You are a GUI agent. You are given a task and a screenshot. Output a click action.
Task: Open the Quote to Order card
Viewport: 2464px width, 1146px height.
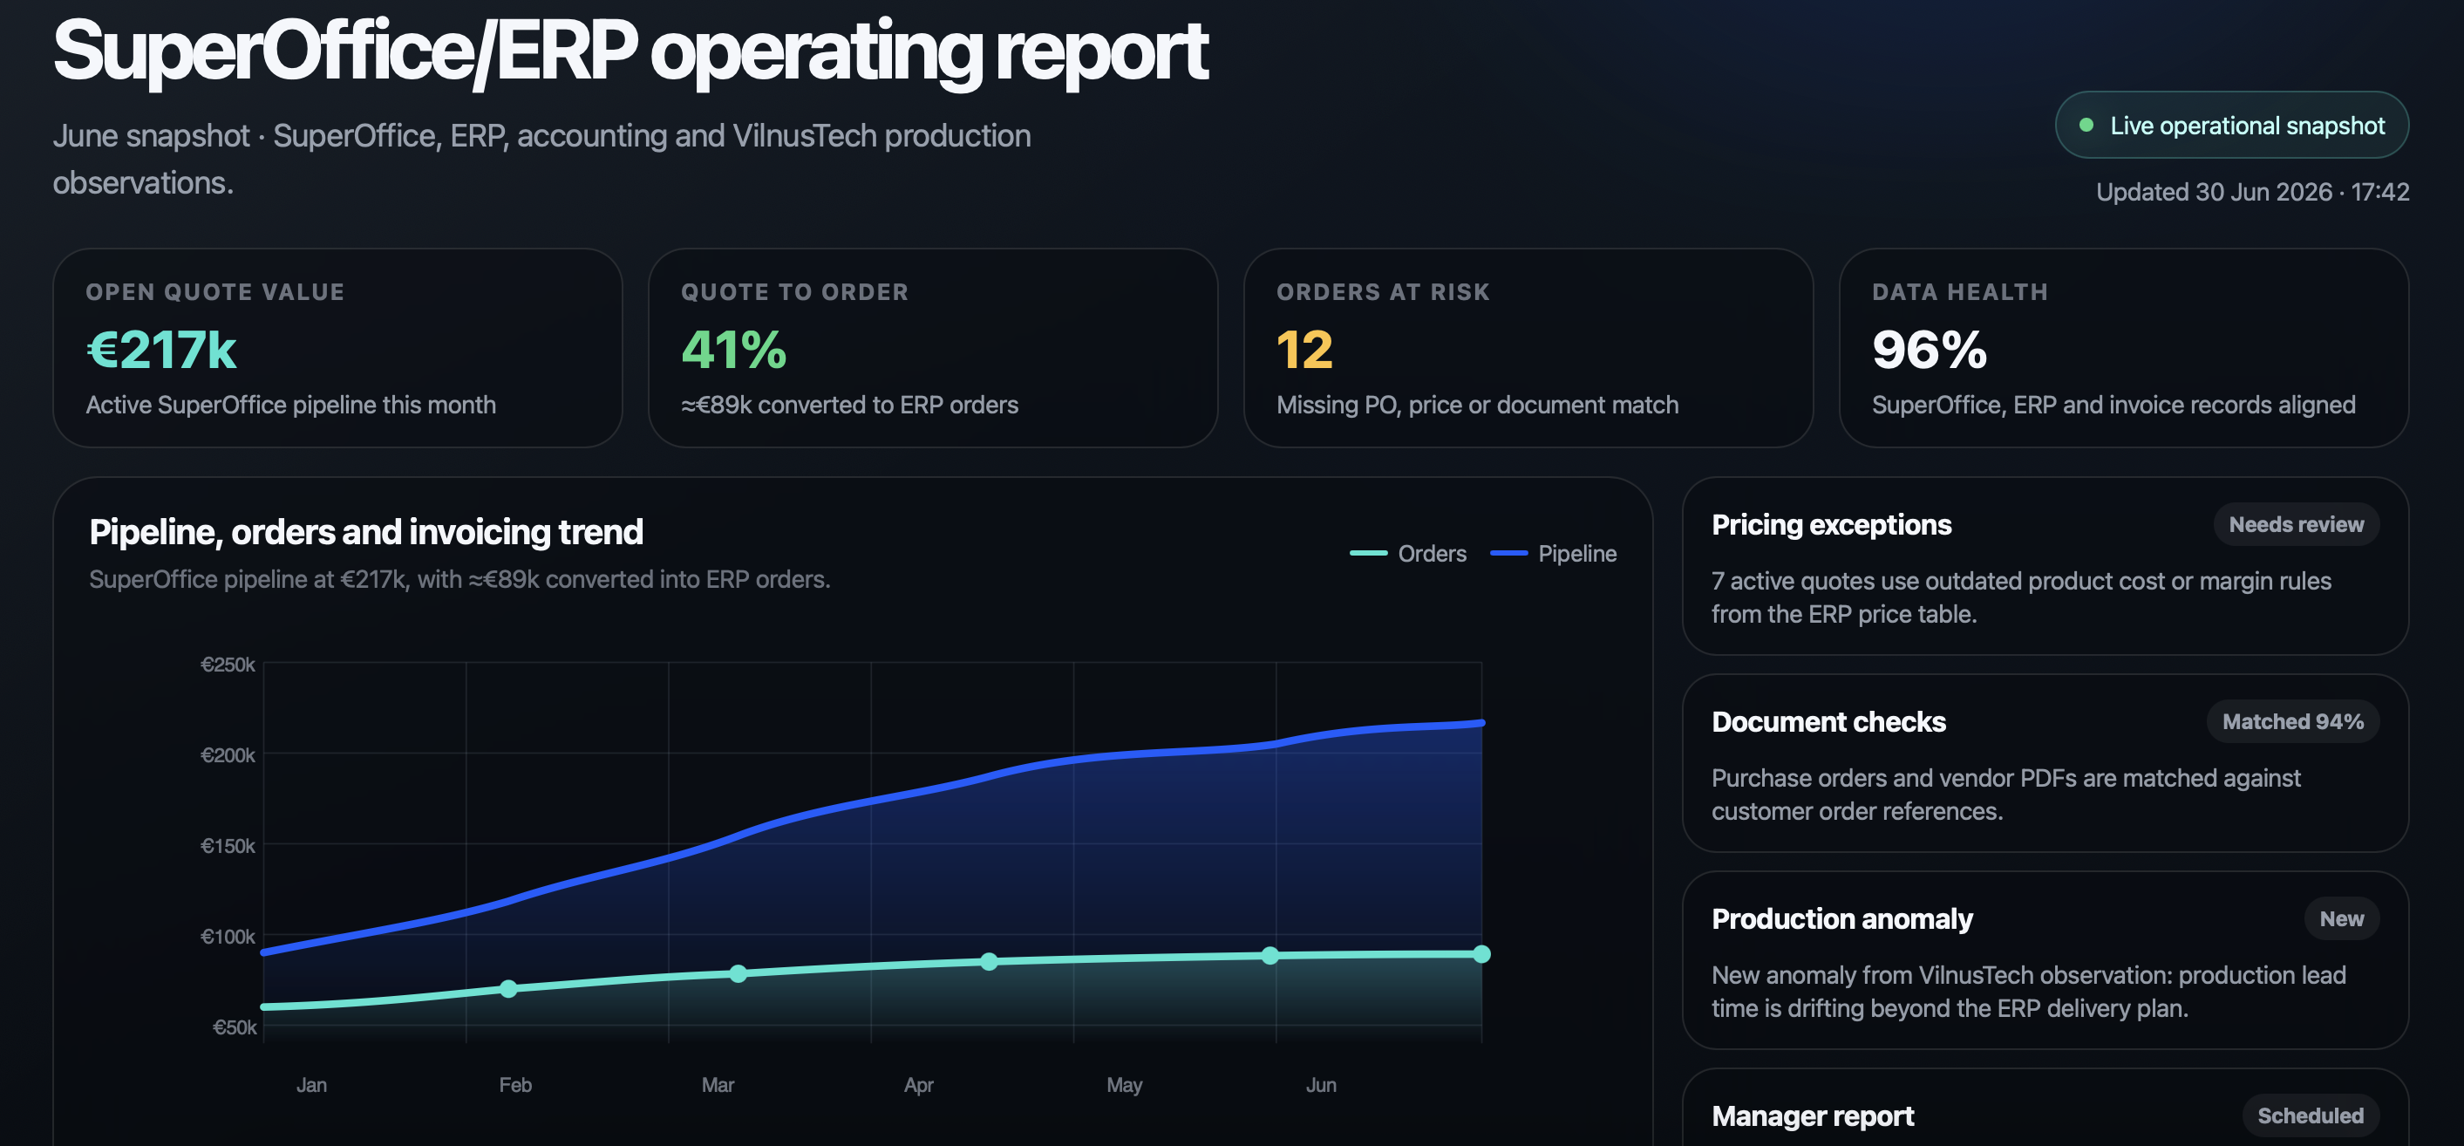tap(933, 348)
